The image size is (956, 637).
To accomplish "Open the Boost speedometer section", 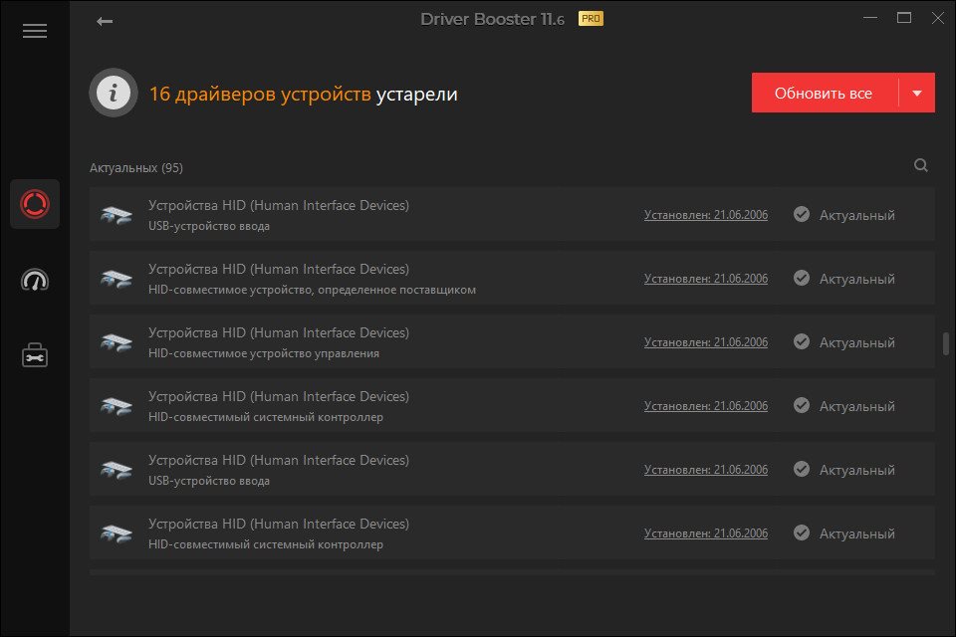I will 35,280.
